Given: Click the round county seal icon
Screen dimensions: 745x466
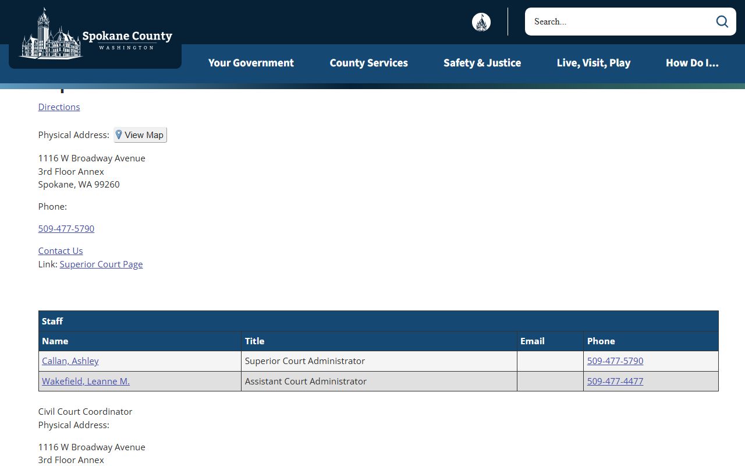Looking at the screenshot, I should tap(481, 22).
